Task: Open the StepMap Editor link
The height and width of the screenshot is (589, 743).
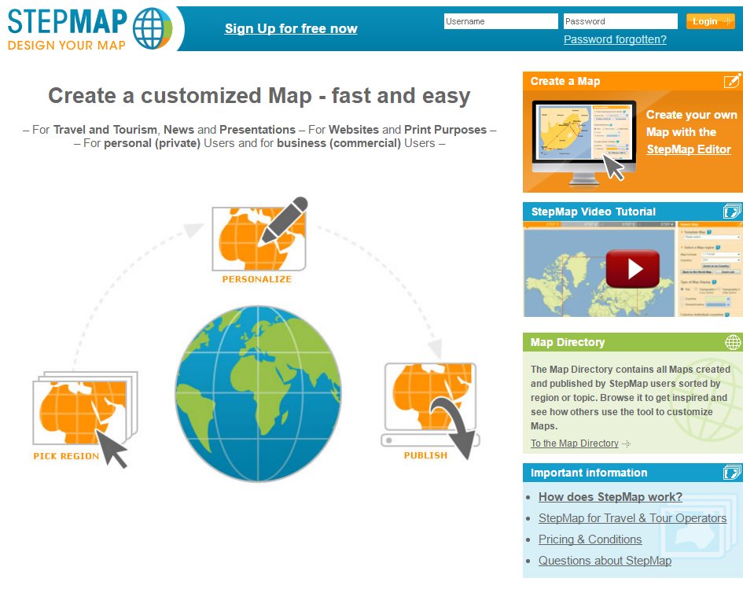Action: point(689,149)
